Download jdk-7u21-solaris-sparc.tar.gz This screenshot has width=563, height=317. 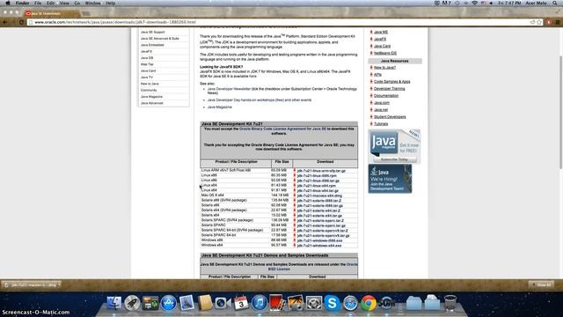click(x=321, y=225)
